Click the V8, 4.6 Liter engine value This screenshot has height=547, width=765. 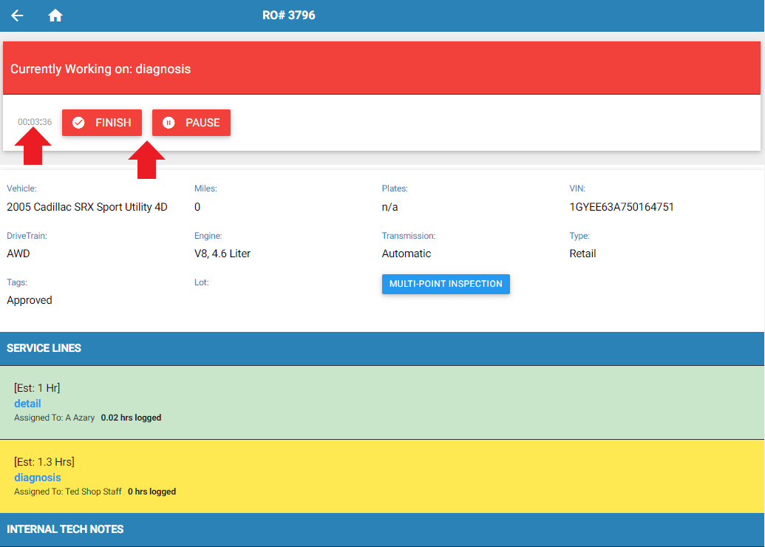point(222,254)
